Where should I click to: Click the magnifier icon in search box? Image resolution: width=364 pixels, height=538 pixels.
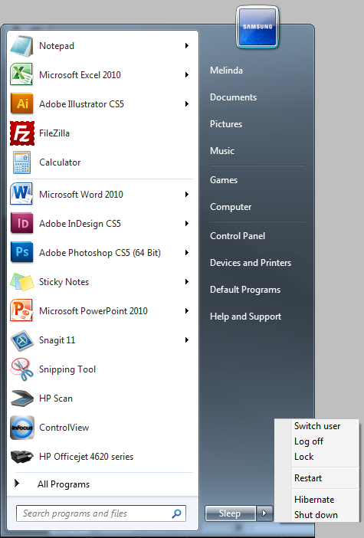pyautogui.click(x=177, y=513)
